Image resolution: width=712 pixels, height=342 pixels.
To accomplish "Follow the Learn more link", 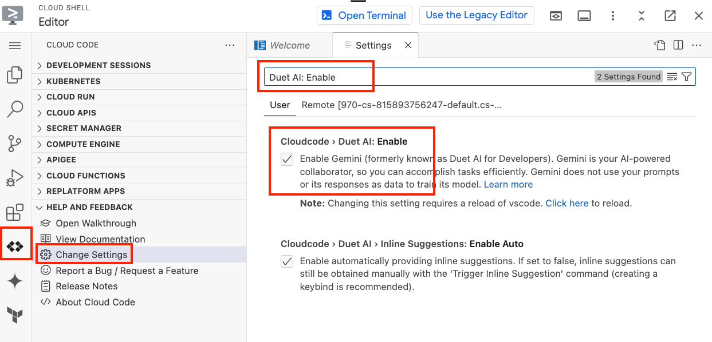I will point(508,184).
